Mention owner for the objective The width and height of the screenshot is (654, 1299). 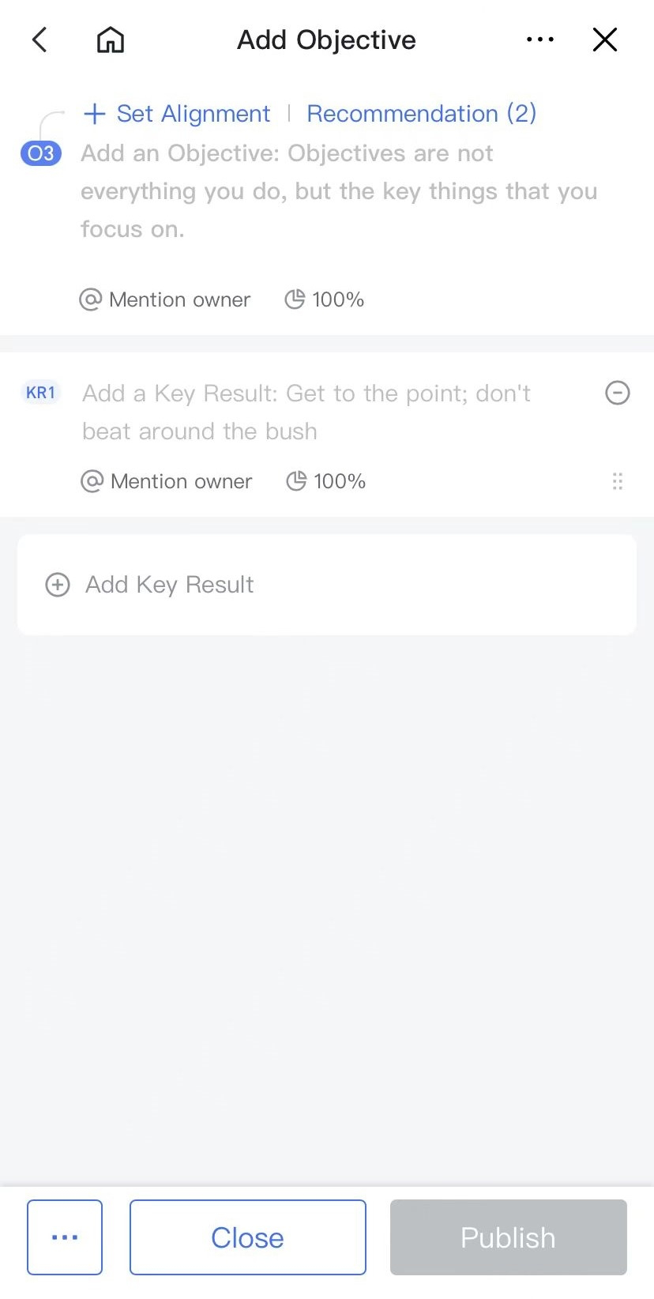[165, 299]
